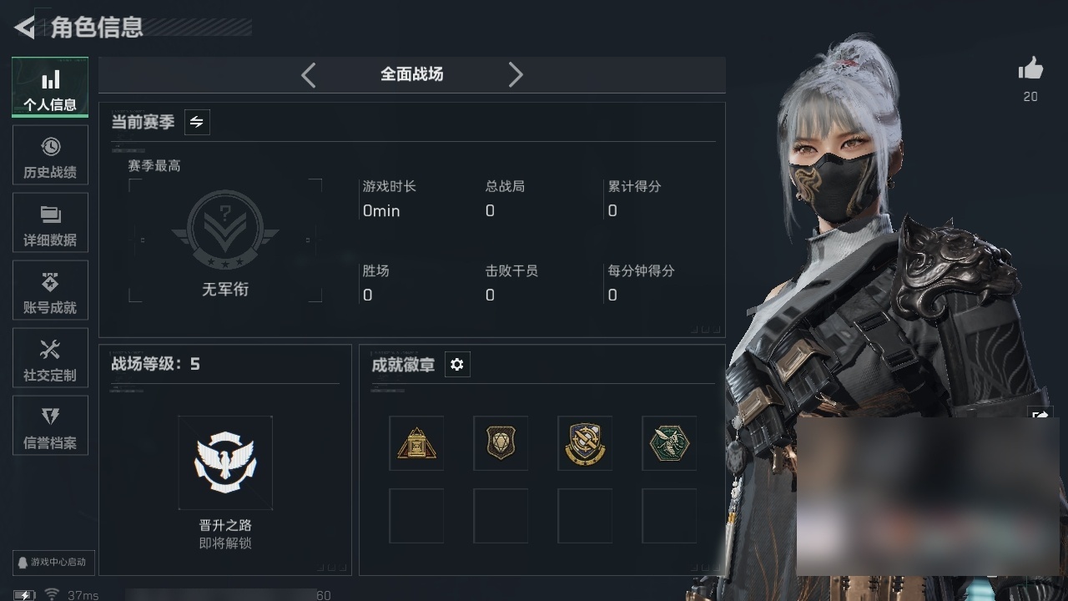1068x601 pixels.
Task: Open the 社交定制 tab
Action: point(50,357)
